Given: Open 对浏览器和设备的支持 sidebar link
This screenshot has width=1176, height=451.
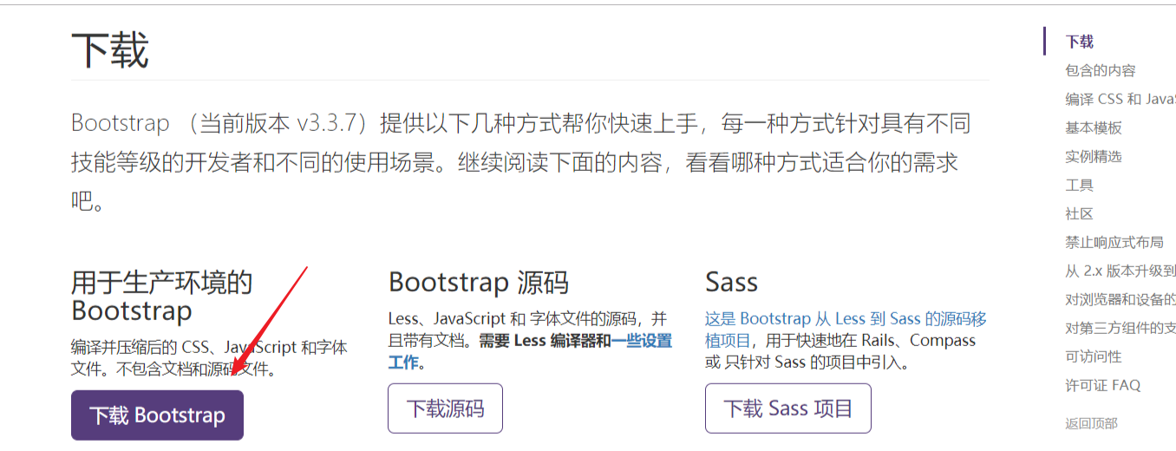Looking at the screenshot, I should [x=1120, y=299].
